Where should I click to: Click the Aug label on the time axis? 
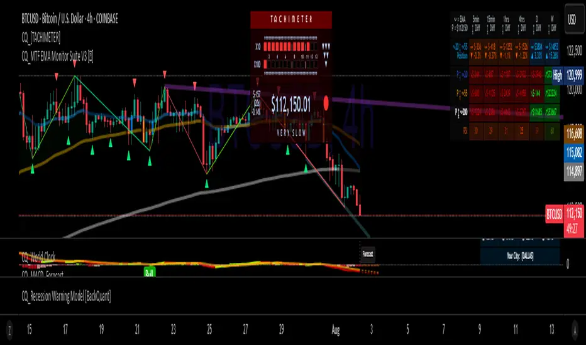coord(336,330)
